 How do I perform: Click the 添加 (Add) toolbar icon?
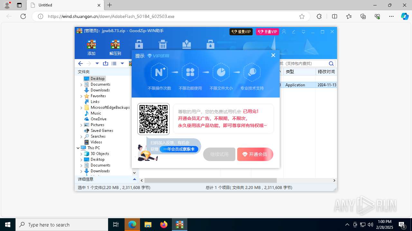[x=91, y=47]
